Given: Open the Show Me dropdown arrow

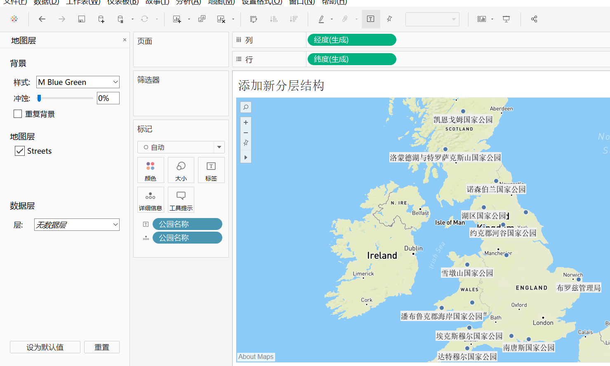Looking at the screenshot, I should 492,19.
